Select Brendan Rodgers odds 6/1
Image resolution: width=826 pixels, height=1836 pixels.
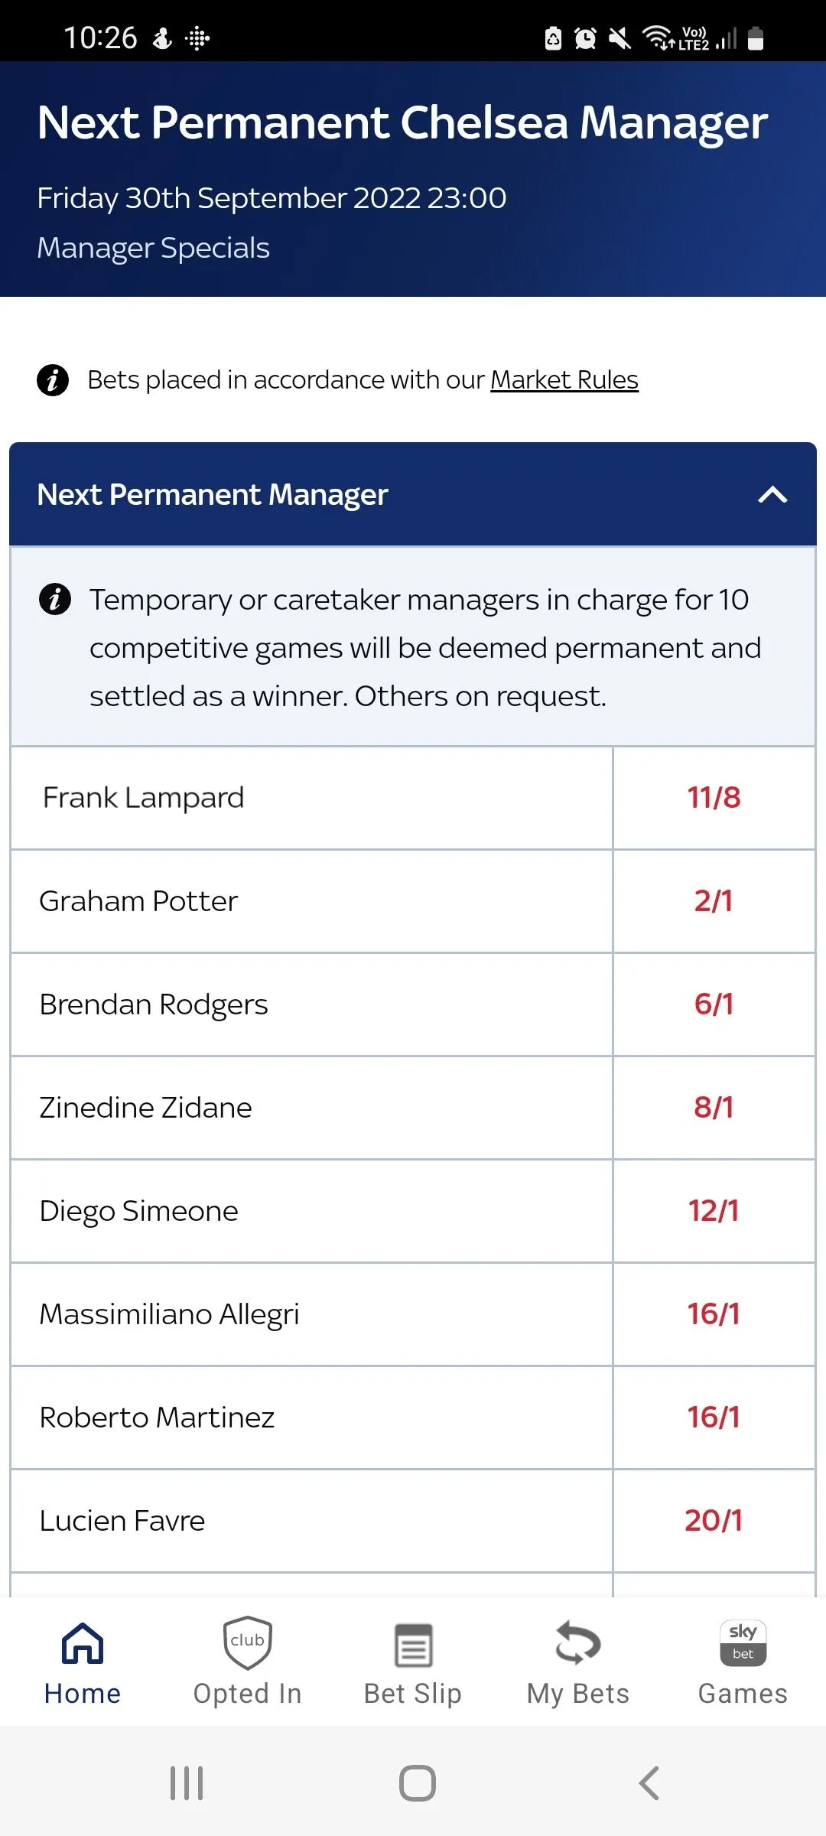(x=714, y=1004)
